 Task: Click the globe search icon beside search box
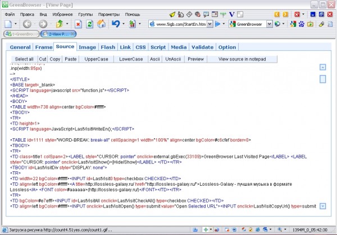[277, 24]
